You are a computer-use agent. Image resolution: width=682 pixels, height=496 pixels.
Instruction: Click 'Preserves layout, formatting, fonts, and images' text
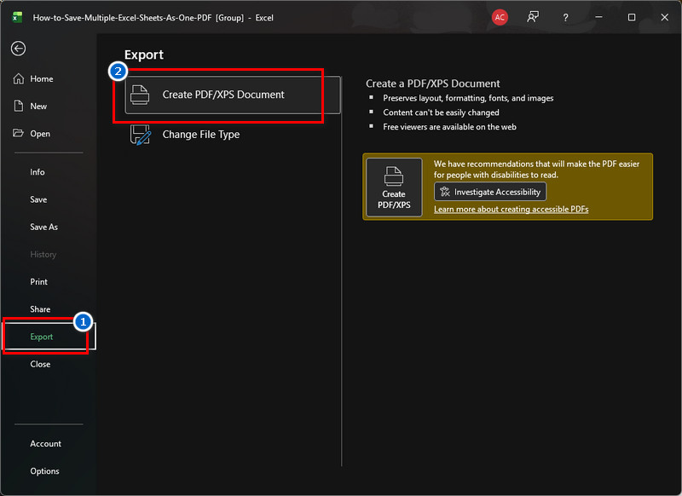coord(468,98)
